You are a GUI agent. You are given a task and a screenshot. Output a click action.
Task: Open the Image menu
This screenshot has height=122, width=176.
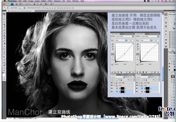coord(31,1)
